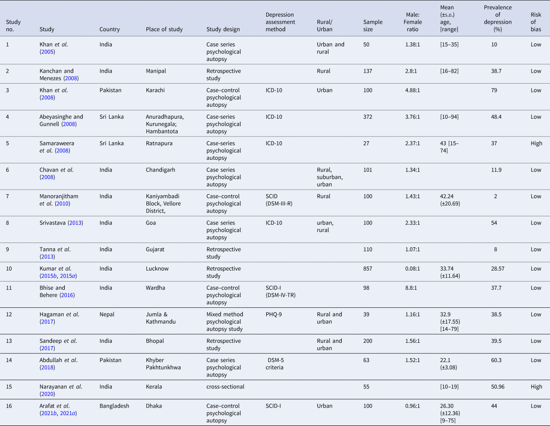The width and height of the screenshot is (550, 426).
Task: Click the Hagaman et al. 2017 citation
Action: [48, 322]
